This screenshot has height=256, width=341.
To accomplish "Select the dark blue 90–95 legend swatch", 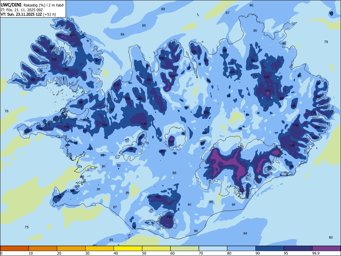I will [270, 248].
